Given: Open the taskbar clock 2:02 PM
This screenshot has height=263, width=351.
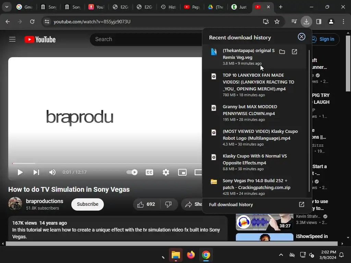Looking at the screenshot, I should (x=328, y=255).
